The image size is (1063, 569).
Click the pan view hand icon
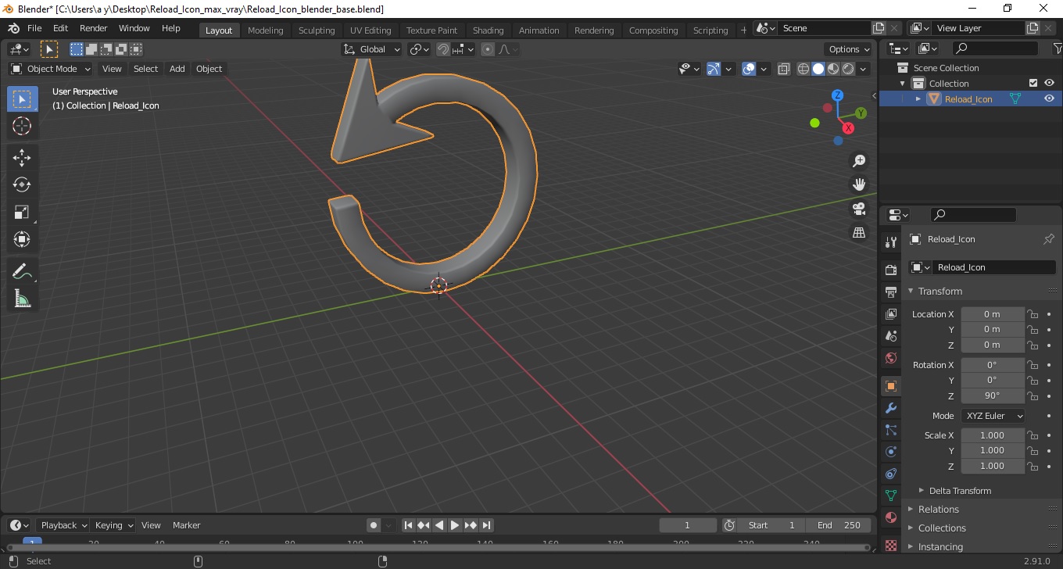click(859, 184)
